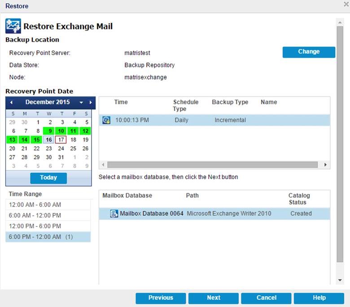Click the horizontal scrollbar in recovery point list

[x=212, y=165]
